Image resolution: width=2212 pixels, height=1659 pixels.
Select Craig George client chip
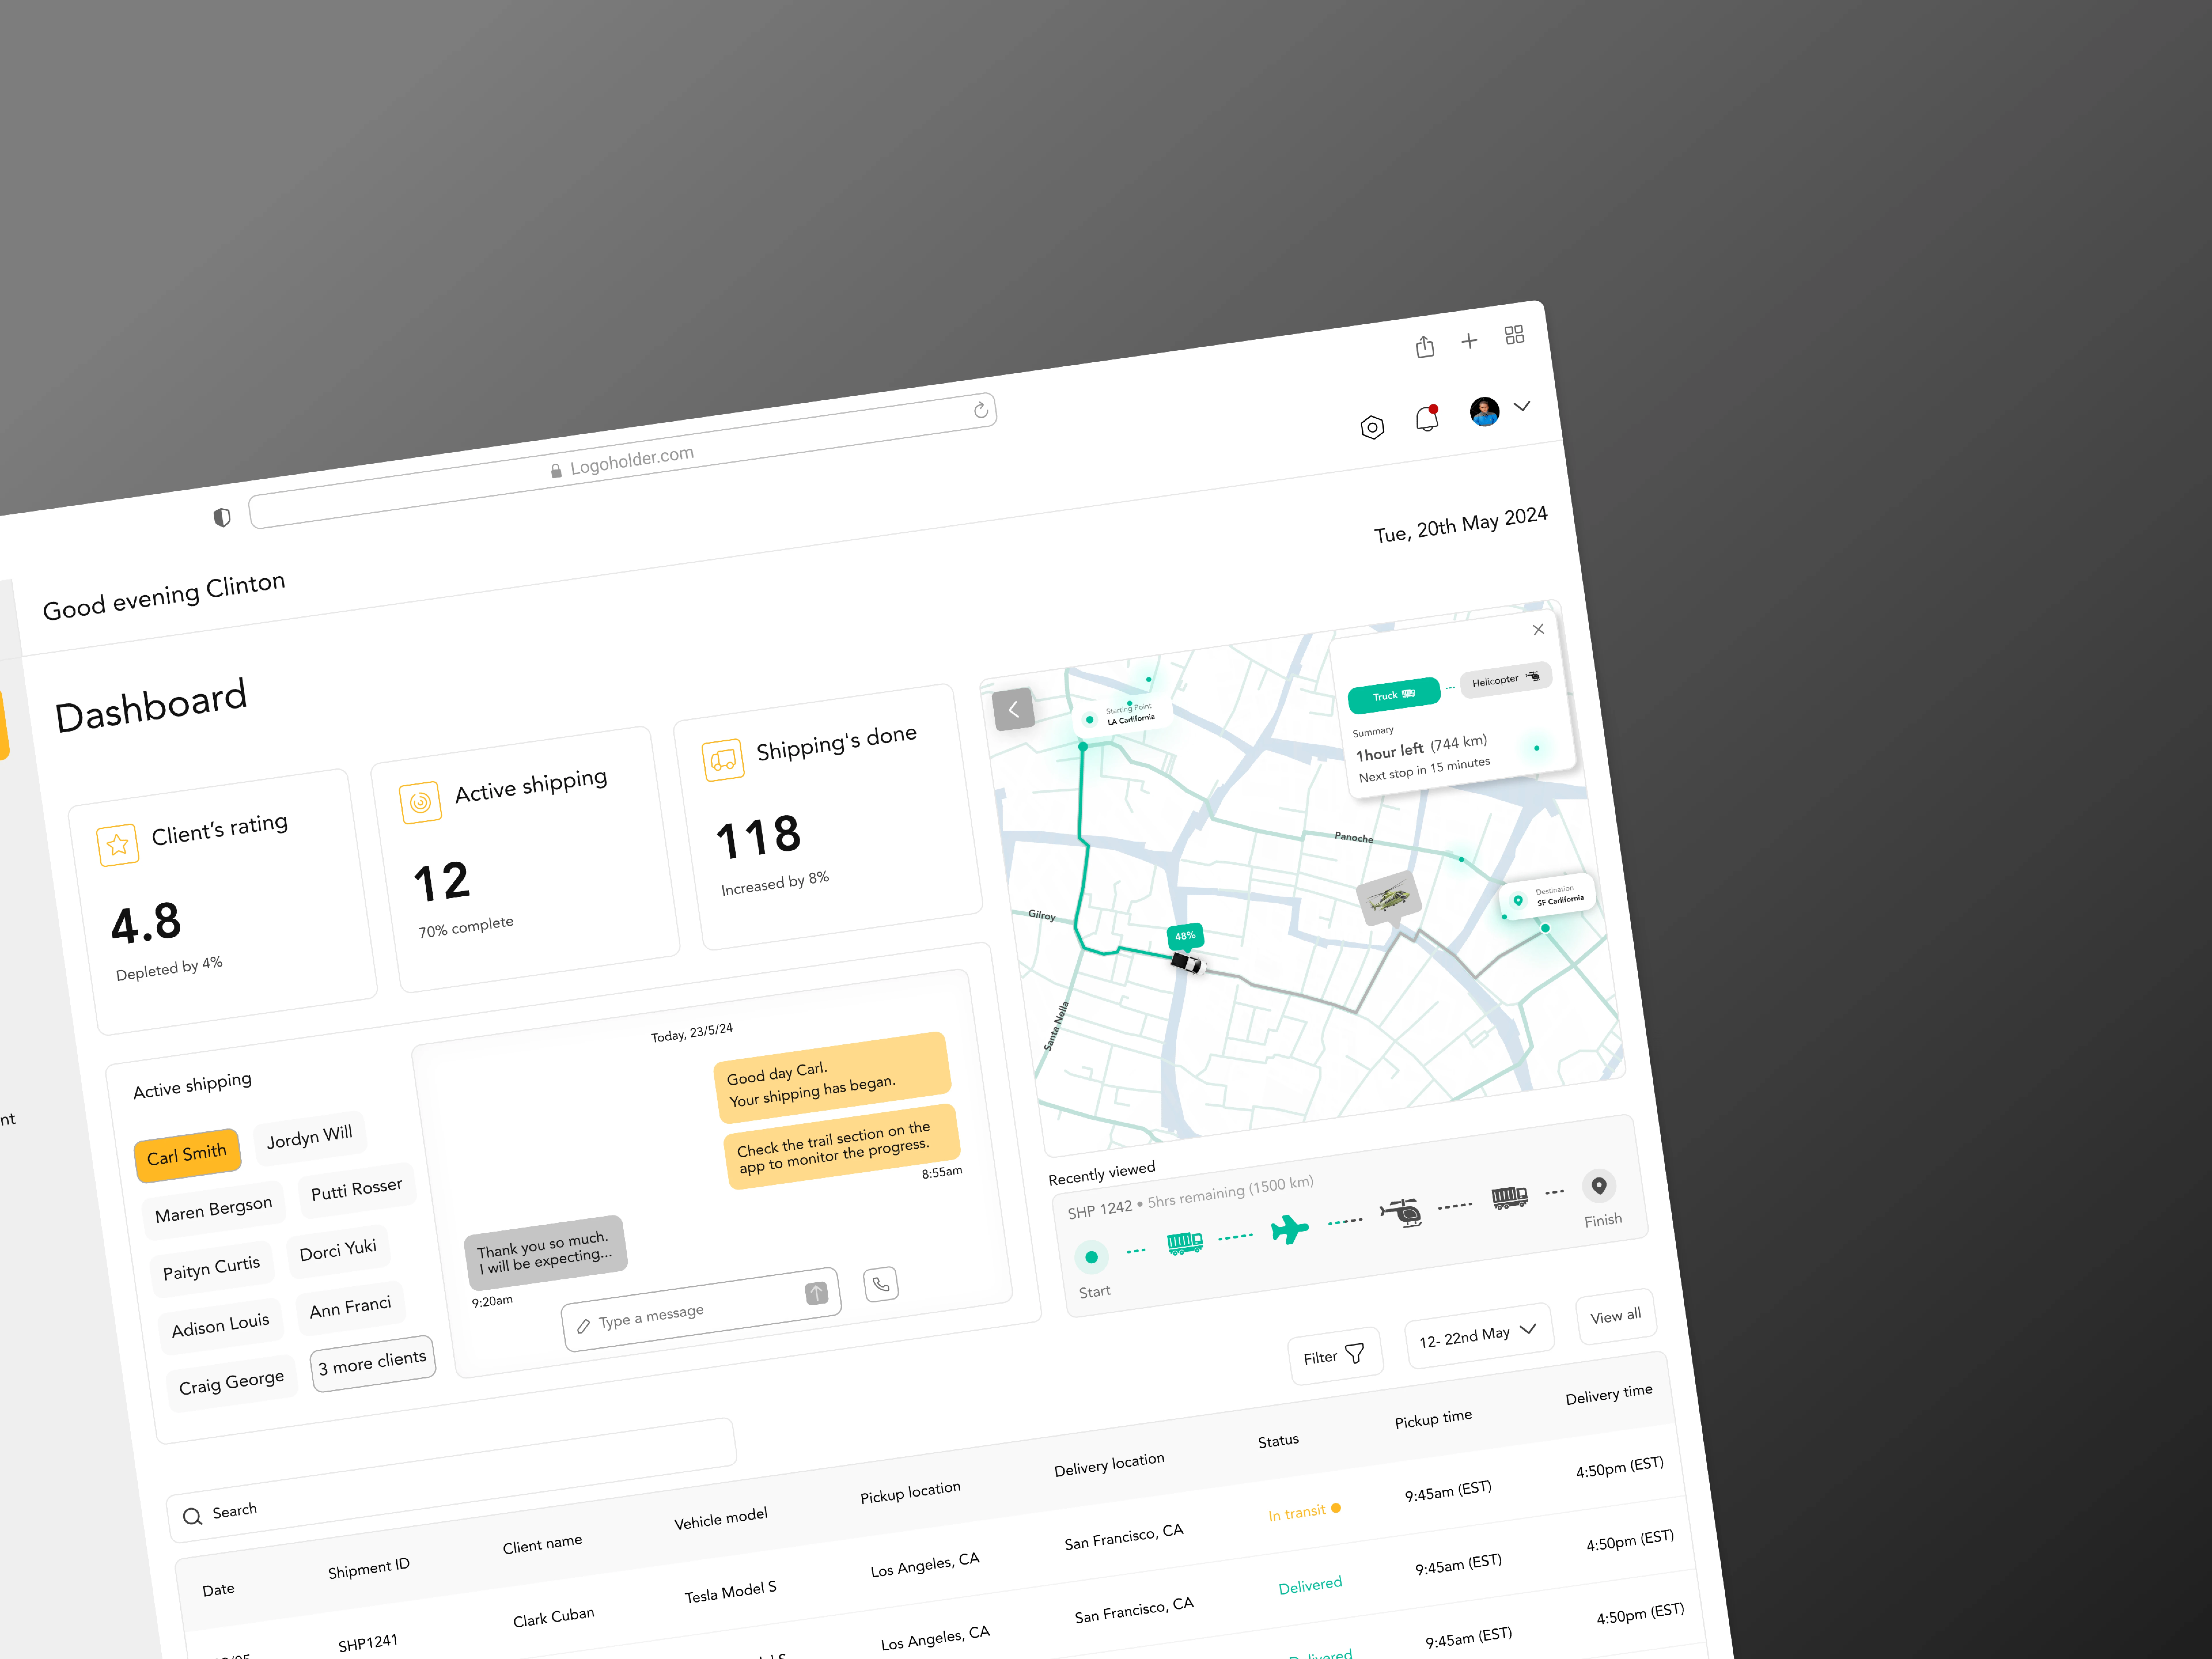point(231,1383)
